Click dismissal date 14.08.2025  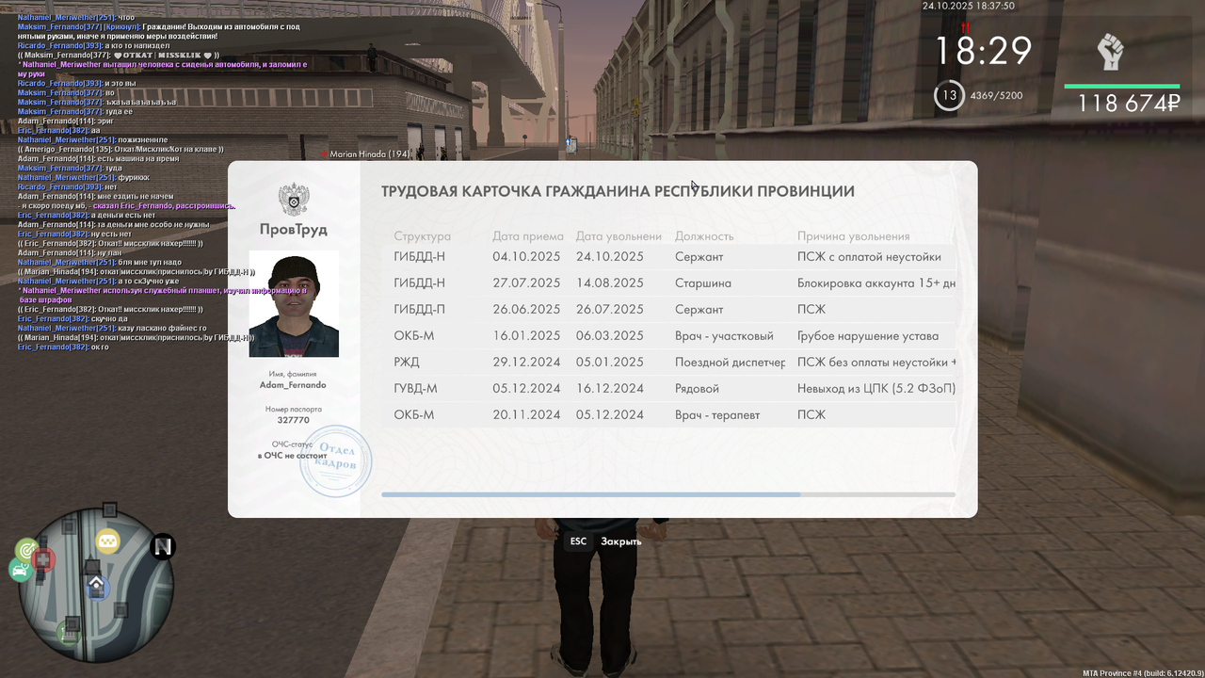pyautogui.click(x=610, y=282)
